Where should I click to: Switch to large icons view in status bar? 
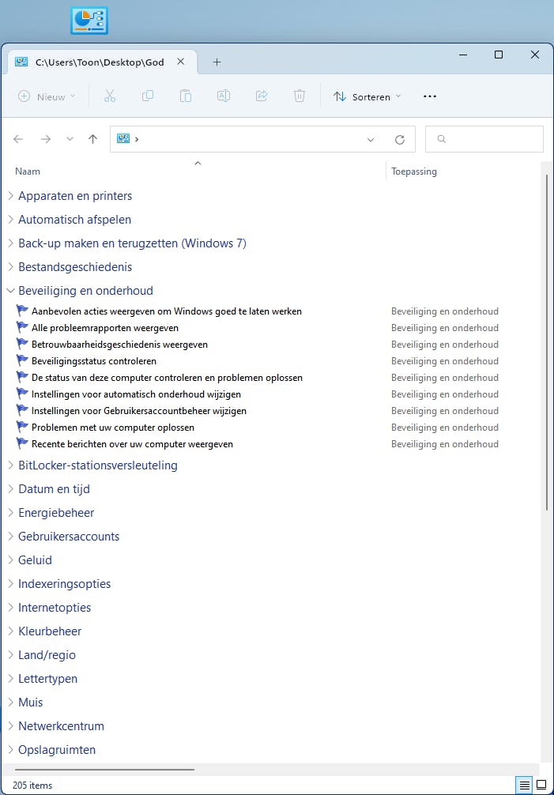[x=541, y=785]
